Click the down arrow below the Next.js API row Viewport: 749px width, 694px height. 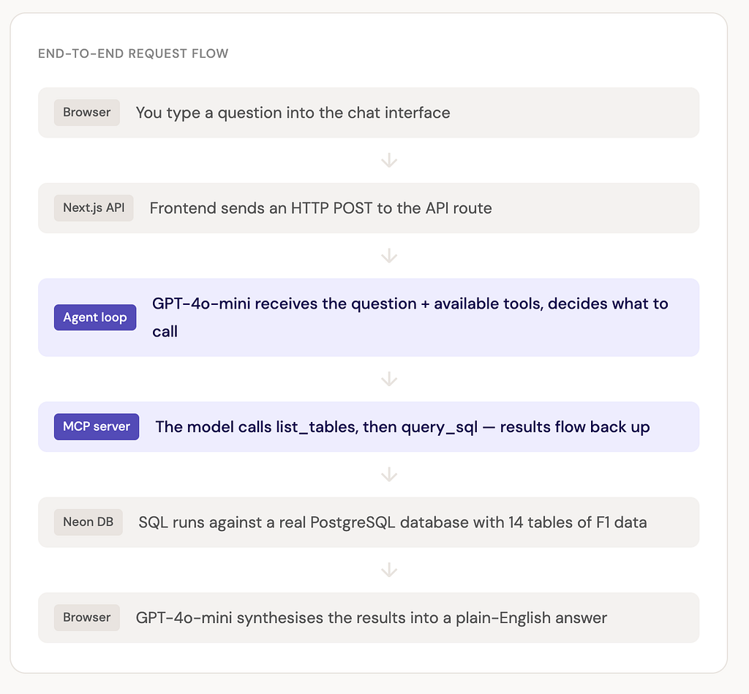coord(389,256)
